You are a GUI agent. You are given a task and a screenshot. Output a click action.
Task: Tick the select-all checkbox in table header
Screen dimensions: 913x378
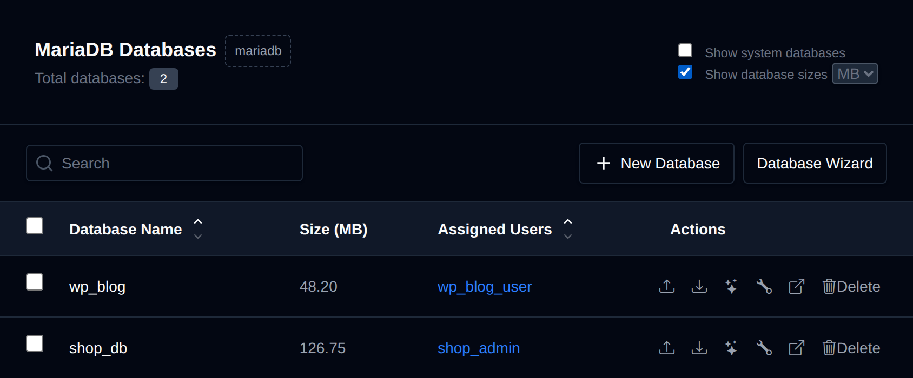coord(35,226)
